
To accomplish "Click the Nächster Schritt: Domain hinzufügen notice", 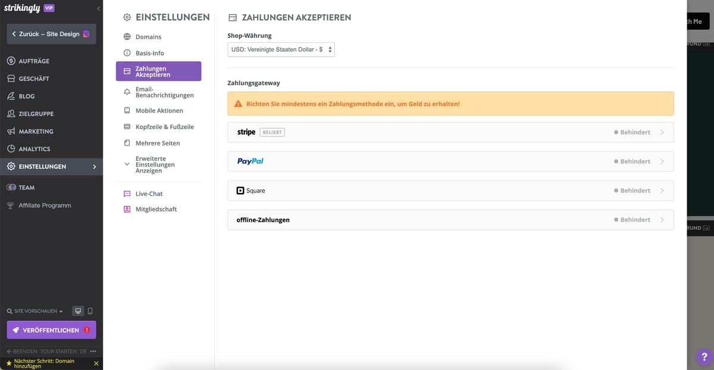I will (x=45, y=363).
